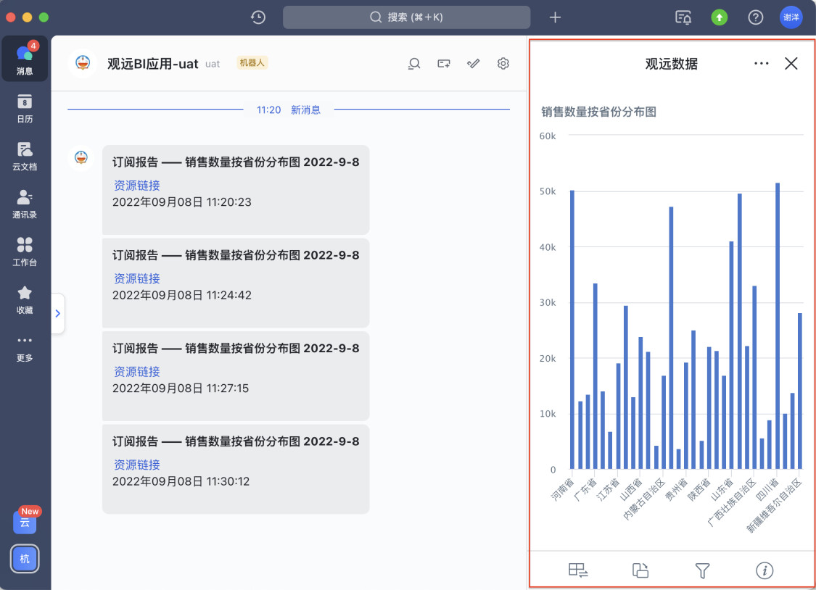Open chat settings gear icon
Image resolution: width=816 pixels, height=590 pixels.
click(503, 64)
